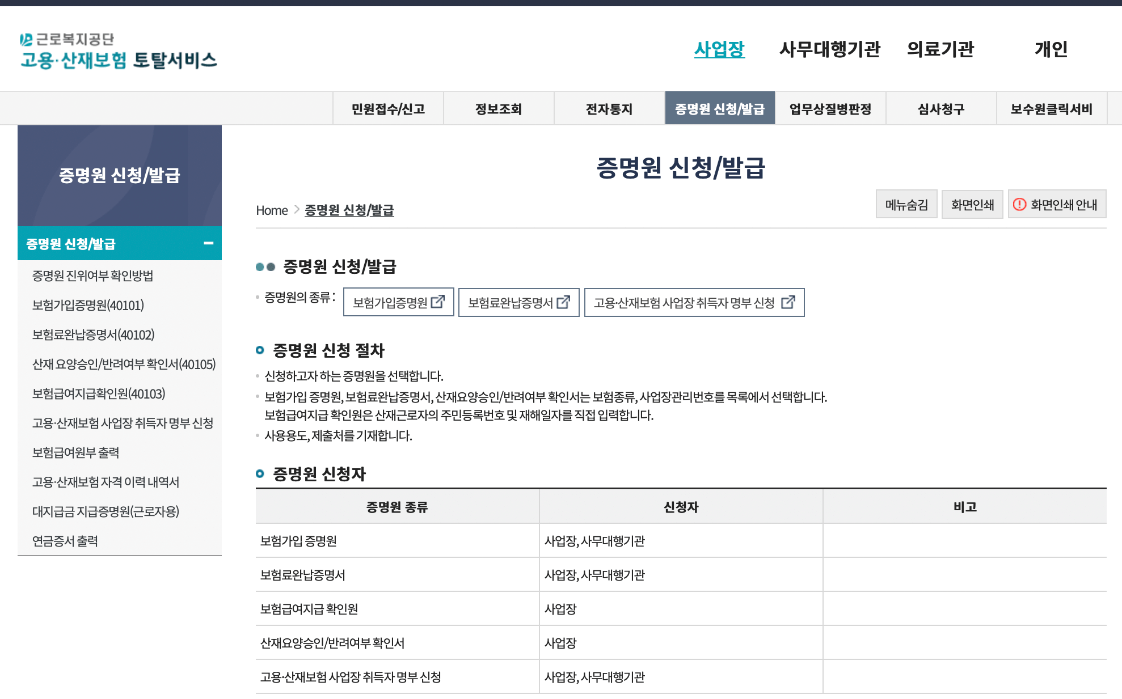Screen dimensions: 1122x699
Task: Click the warning icon beside 화면인쇄 안내
Action: tap(1020, 204)
